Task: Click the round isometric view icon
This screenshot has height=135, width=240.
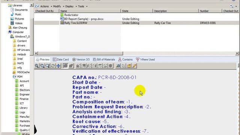Action: [111, 66]
